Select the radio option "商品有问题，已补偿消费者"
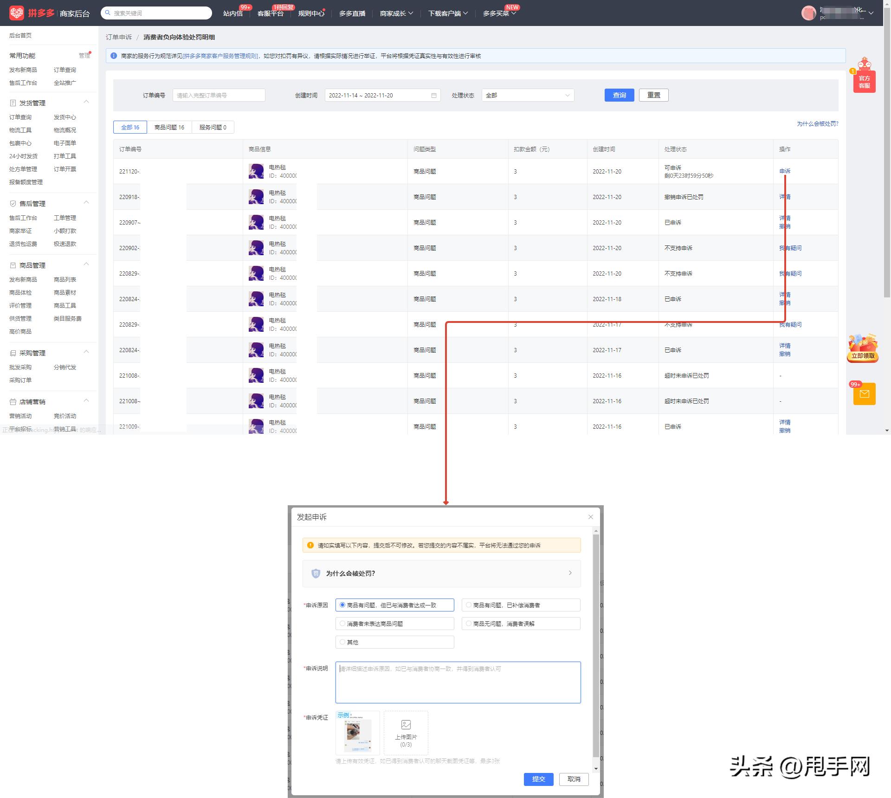 469,605
